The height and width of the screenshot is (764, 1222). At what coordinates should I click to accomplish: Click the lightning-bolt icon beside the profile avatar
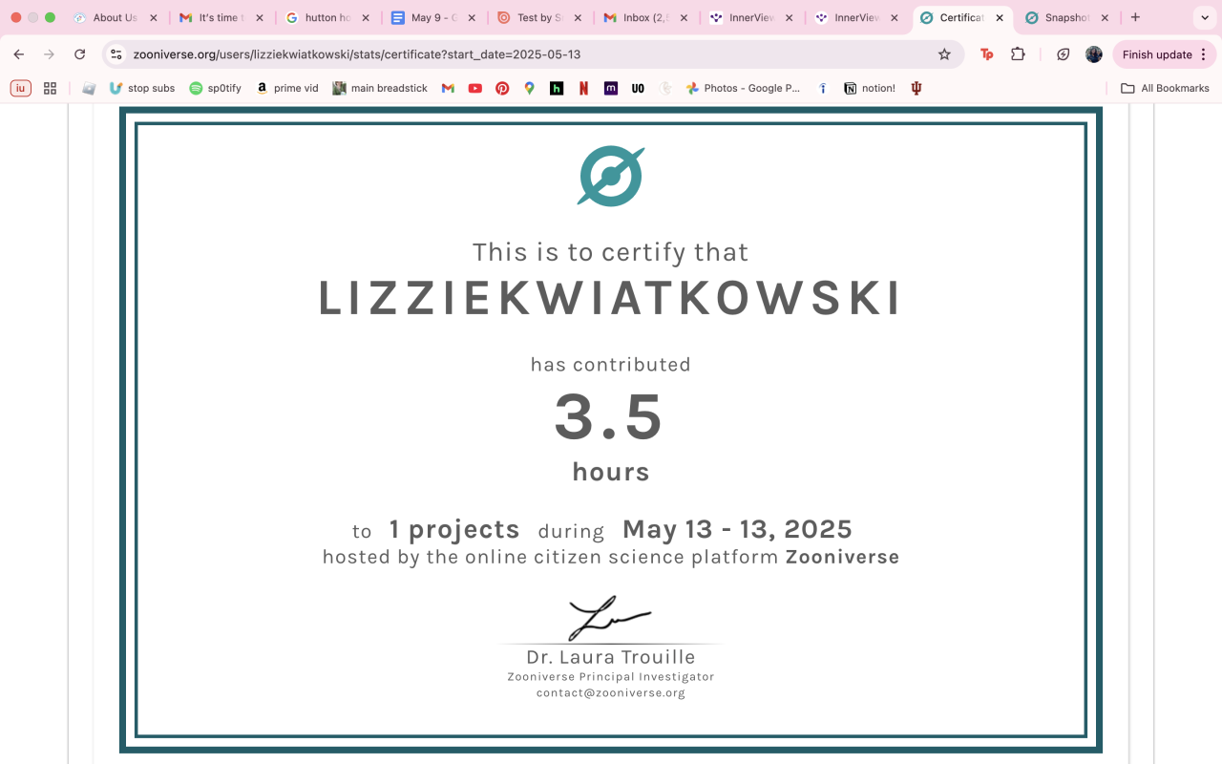(x=1064, y=54)
